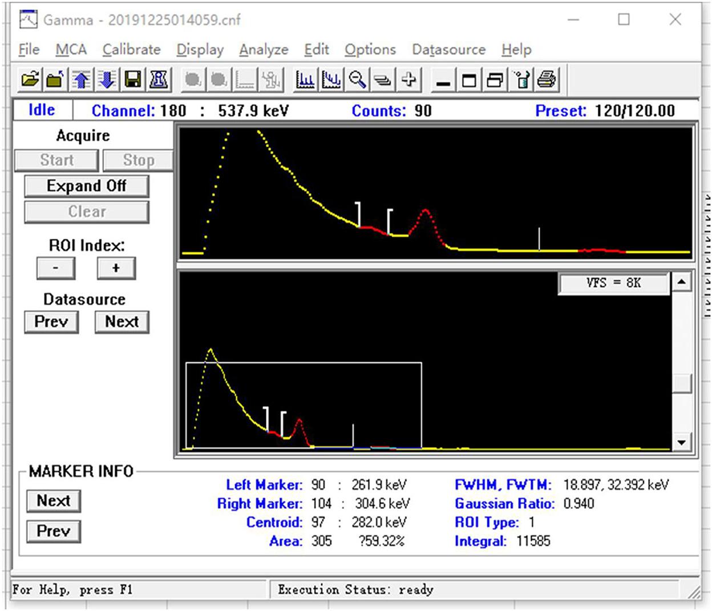This screenshot has width=712, height=611.
Task: Click the printer icon
Action: pyautogui.click(x=547, y=80)
